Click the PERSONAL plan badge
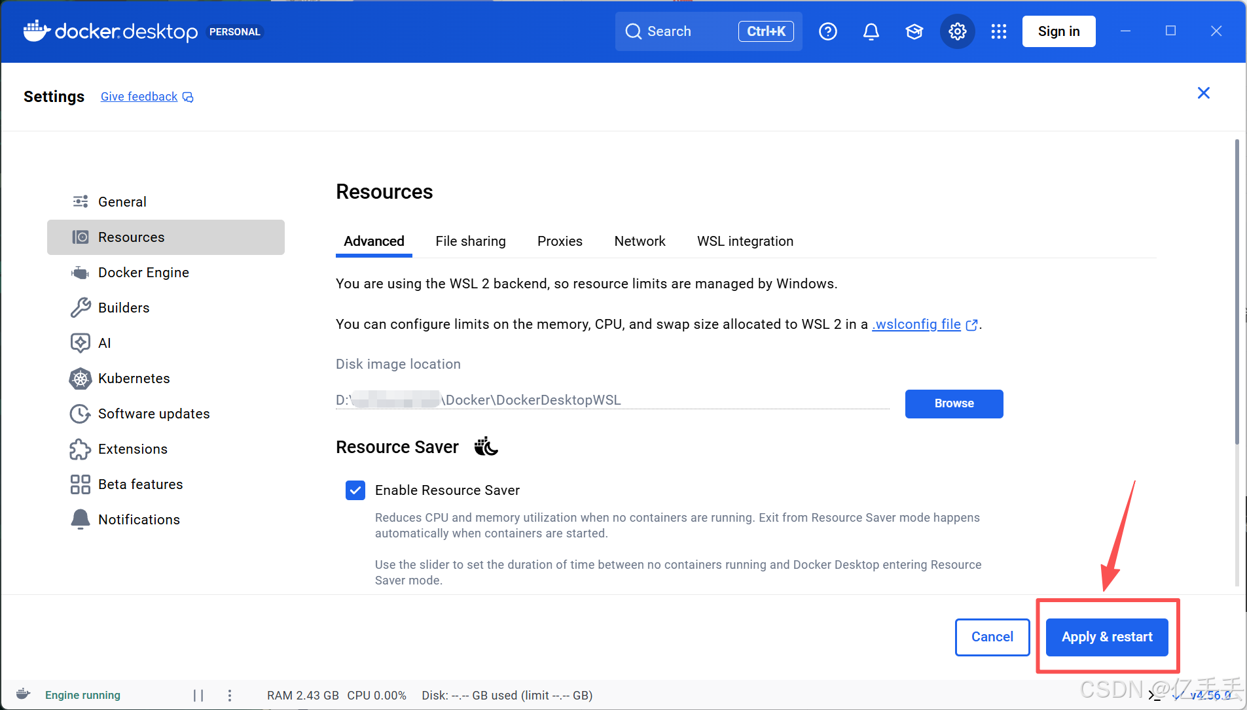This screenshot has width=1247, height=710. click(x=235, y=32)
